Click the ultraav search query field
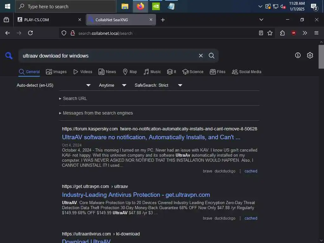324x243 pixels. tap(108, 56)
